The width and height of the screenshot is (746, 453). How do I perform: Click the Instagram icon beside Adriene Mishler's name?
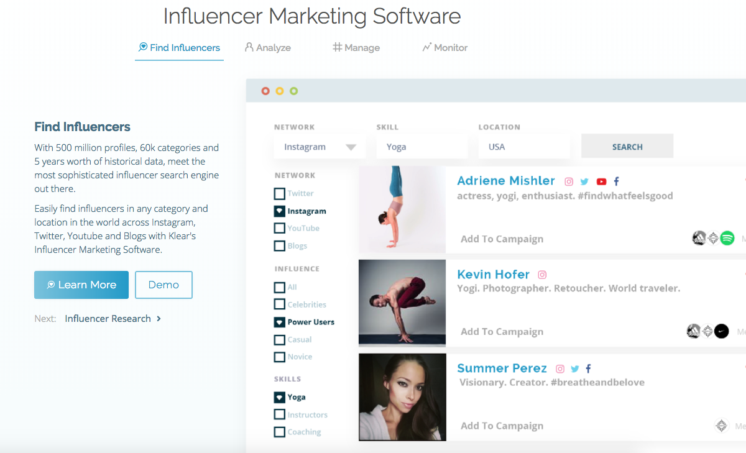pyautogui.click(x=569, y=181)
